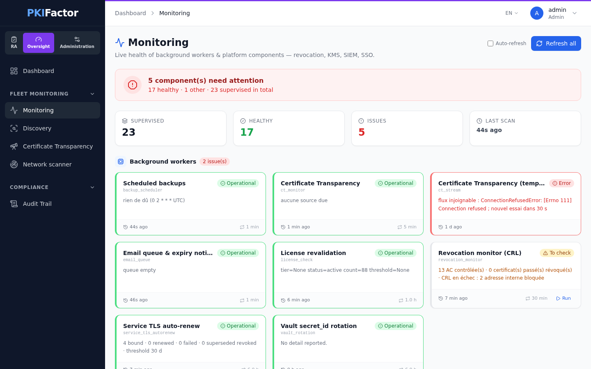The width and height of the screenshot is (591, 369).
Task: Switch to the RA tab
Action: click(14, 43)
